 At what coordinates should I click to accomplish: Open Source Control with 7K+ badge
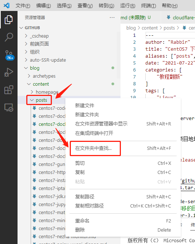coord(9,55)
